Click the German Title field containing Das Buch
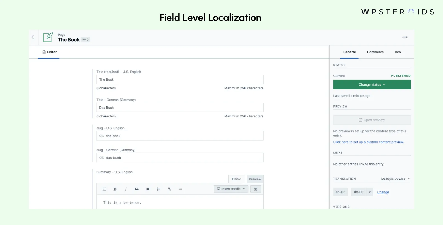The width and height of the screenshot is (443, 225). coord(180,108)
